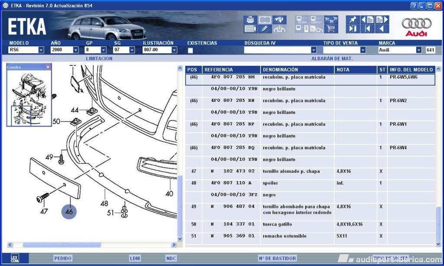
Task: Open the multiple shopping carts icon
Action: (331, 20)
